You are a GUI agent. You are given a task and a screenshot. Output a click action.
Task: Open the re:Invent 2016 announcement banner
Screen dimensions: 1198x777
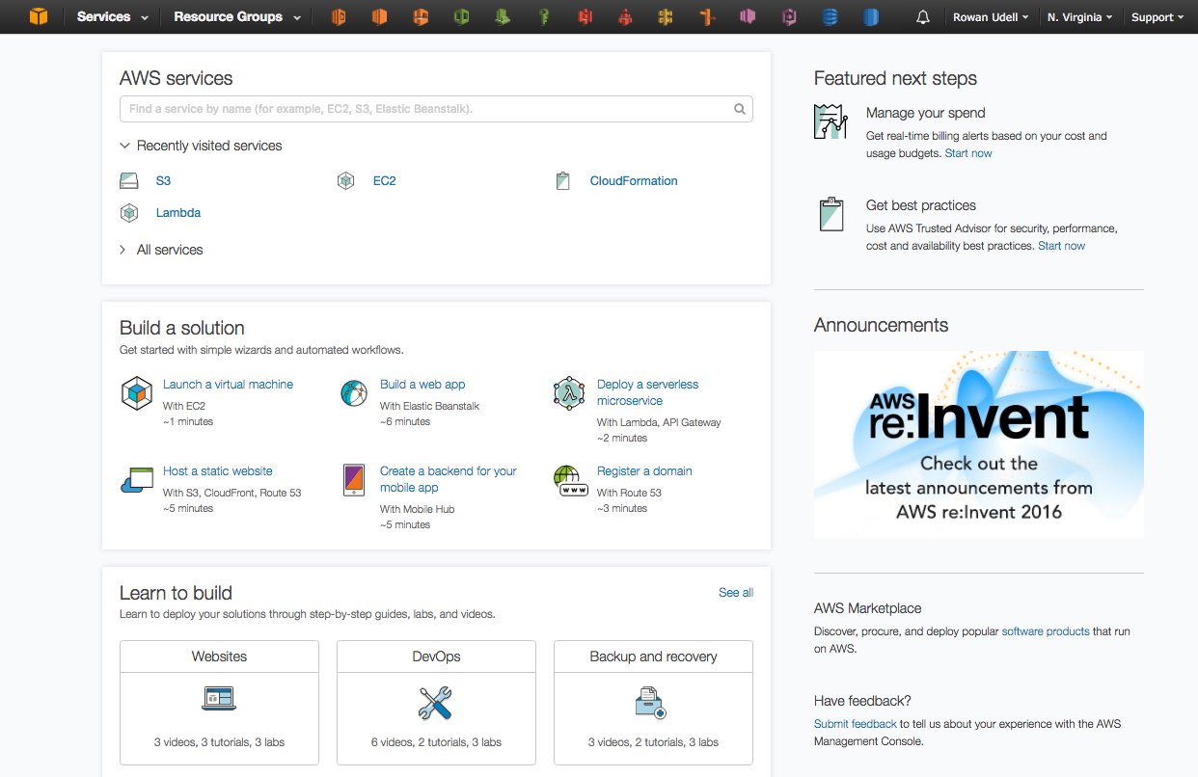pyautogui.click(x=979, y=444)
